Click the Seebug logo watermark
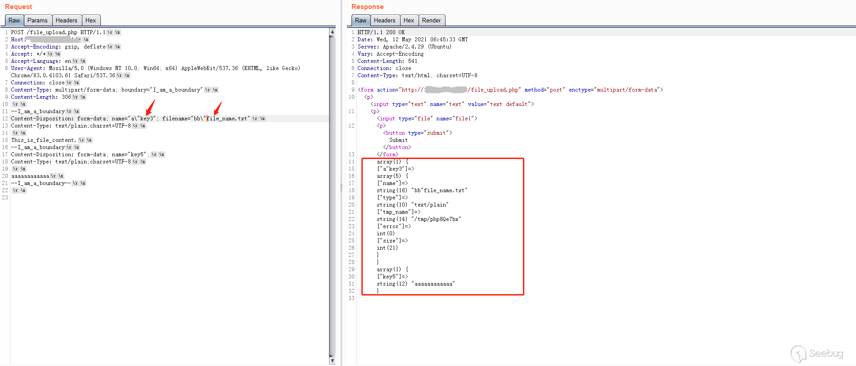 click(x=817, y=353)
